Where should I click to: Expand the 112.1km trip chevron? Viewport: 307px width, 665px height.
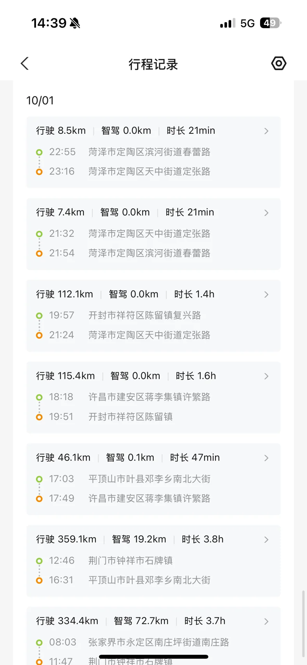(x=266, y=295)
